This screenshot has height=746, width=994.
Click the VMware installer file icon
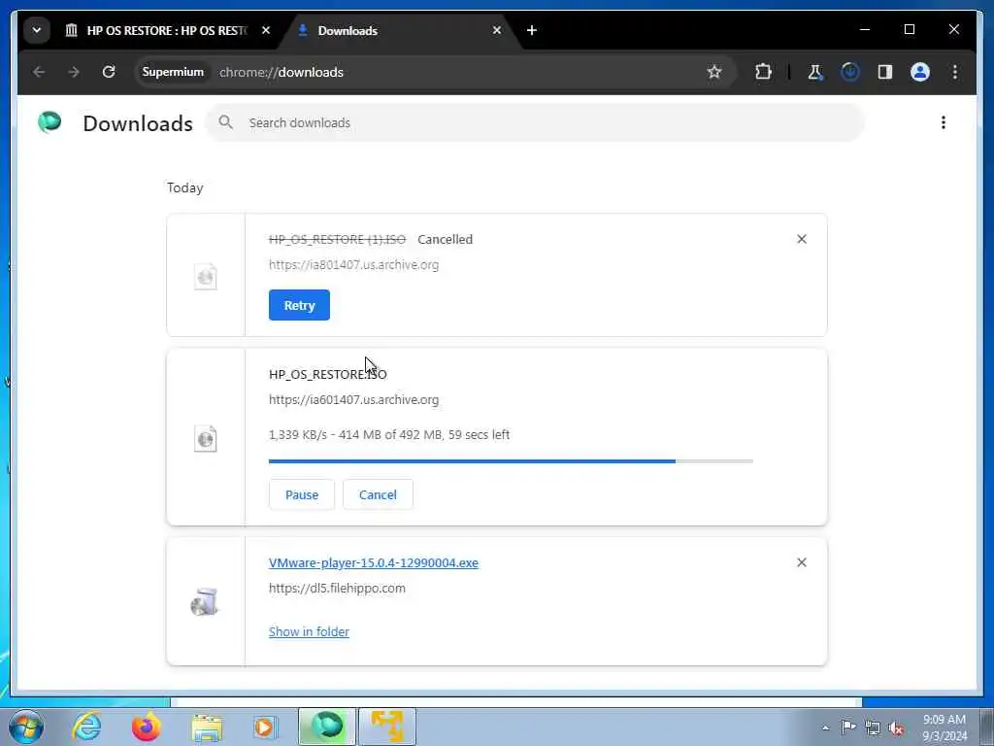tap(205, 601)
